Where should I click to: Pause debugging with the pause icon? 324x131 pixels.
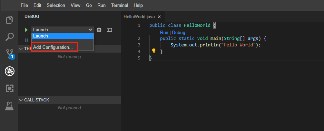26,40
